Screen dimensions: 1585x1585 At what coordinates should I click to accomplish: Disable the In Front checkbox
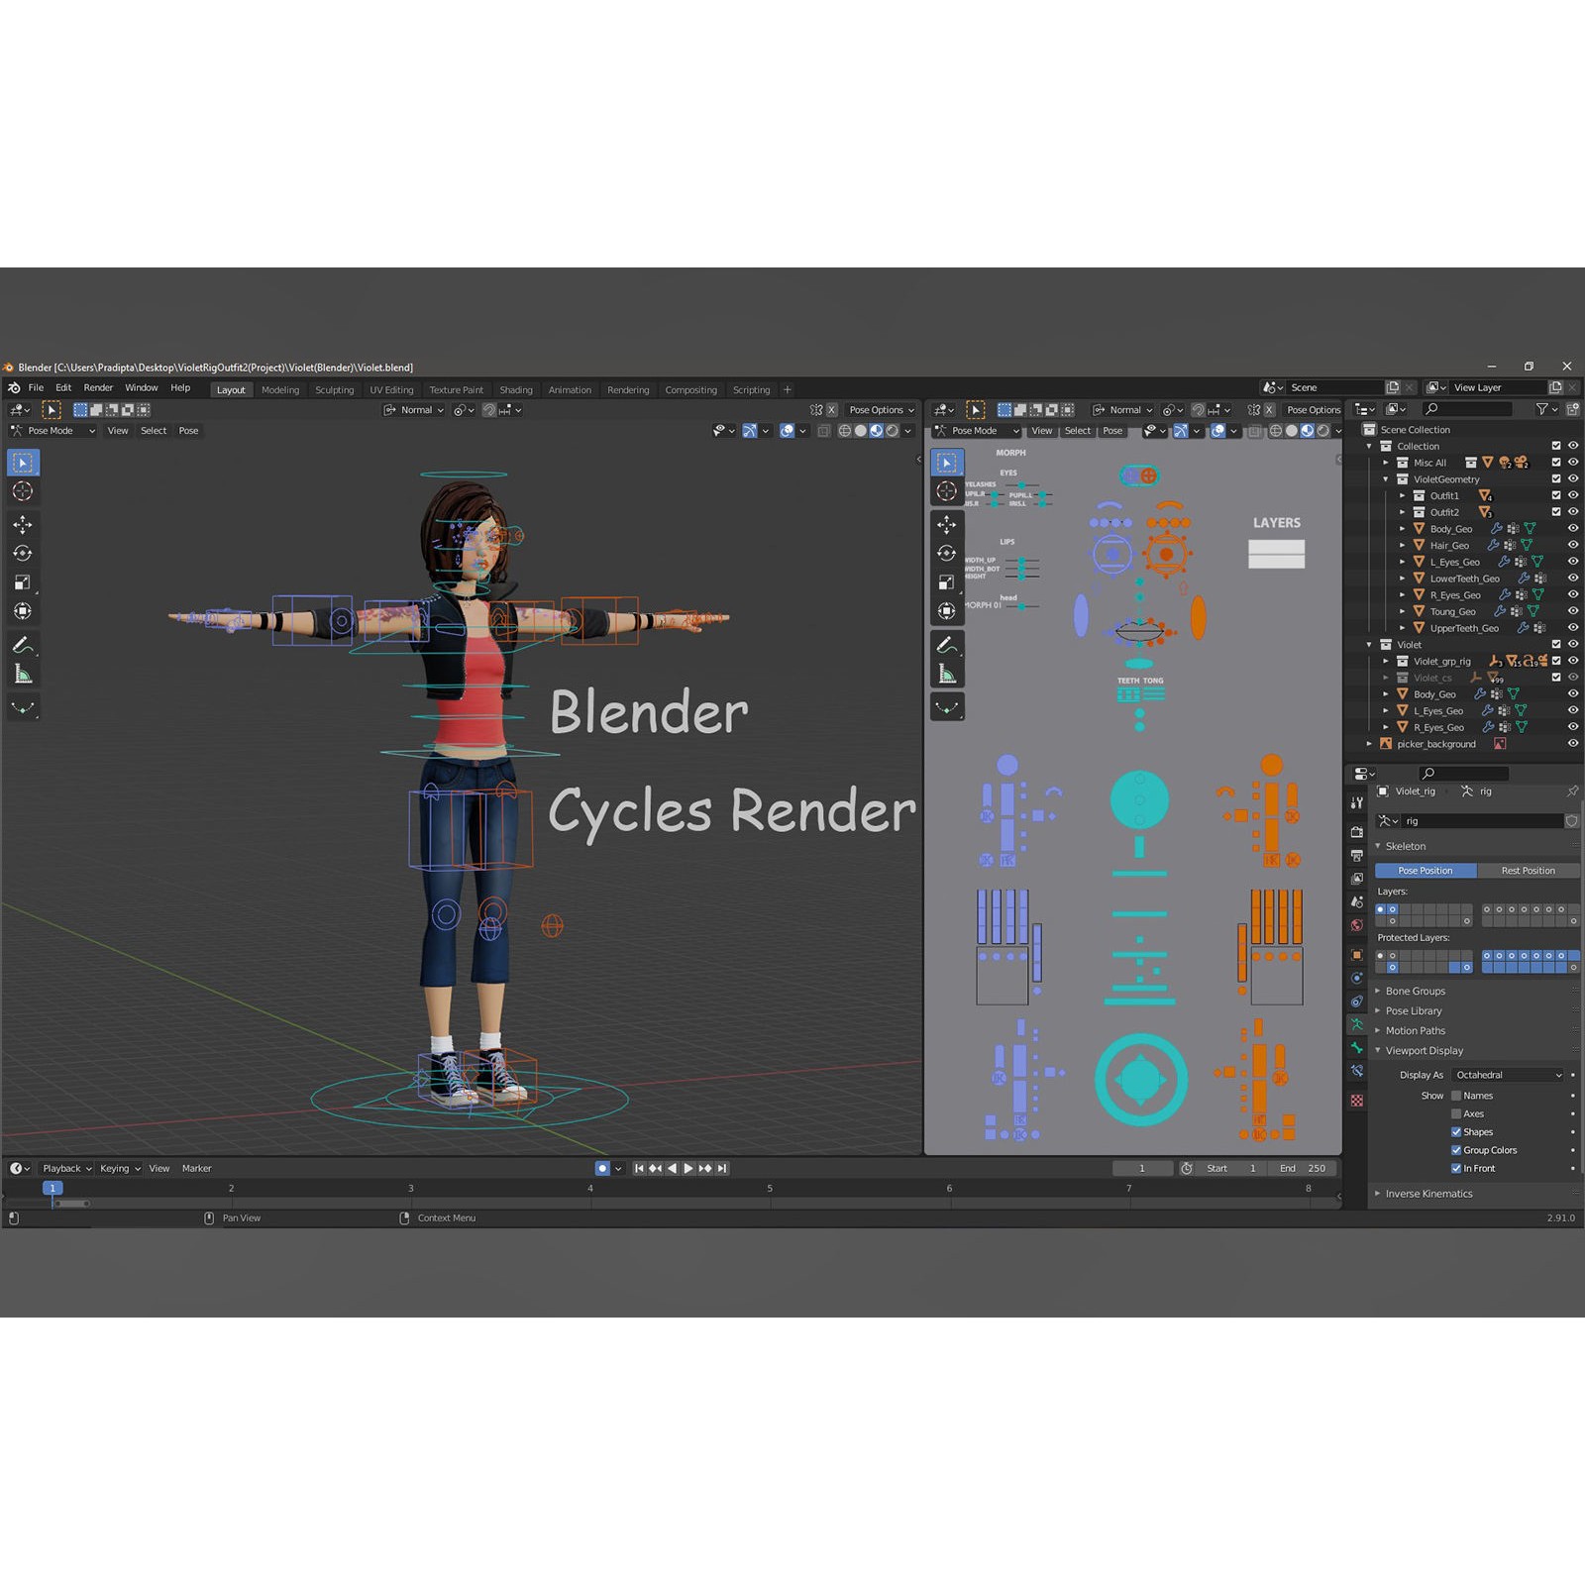click(x=1456, y=1169)
